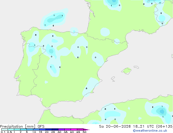Viewport: 173px width, 133px height.
Task: Click the '25' legend value label
Action: (x=53, y=132)
